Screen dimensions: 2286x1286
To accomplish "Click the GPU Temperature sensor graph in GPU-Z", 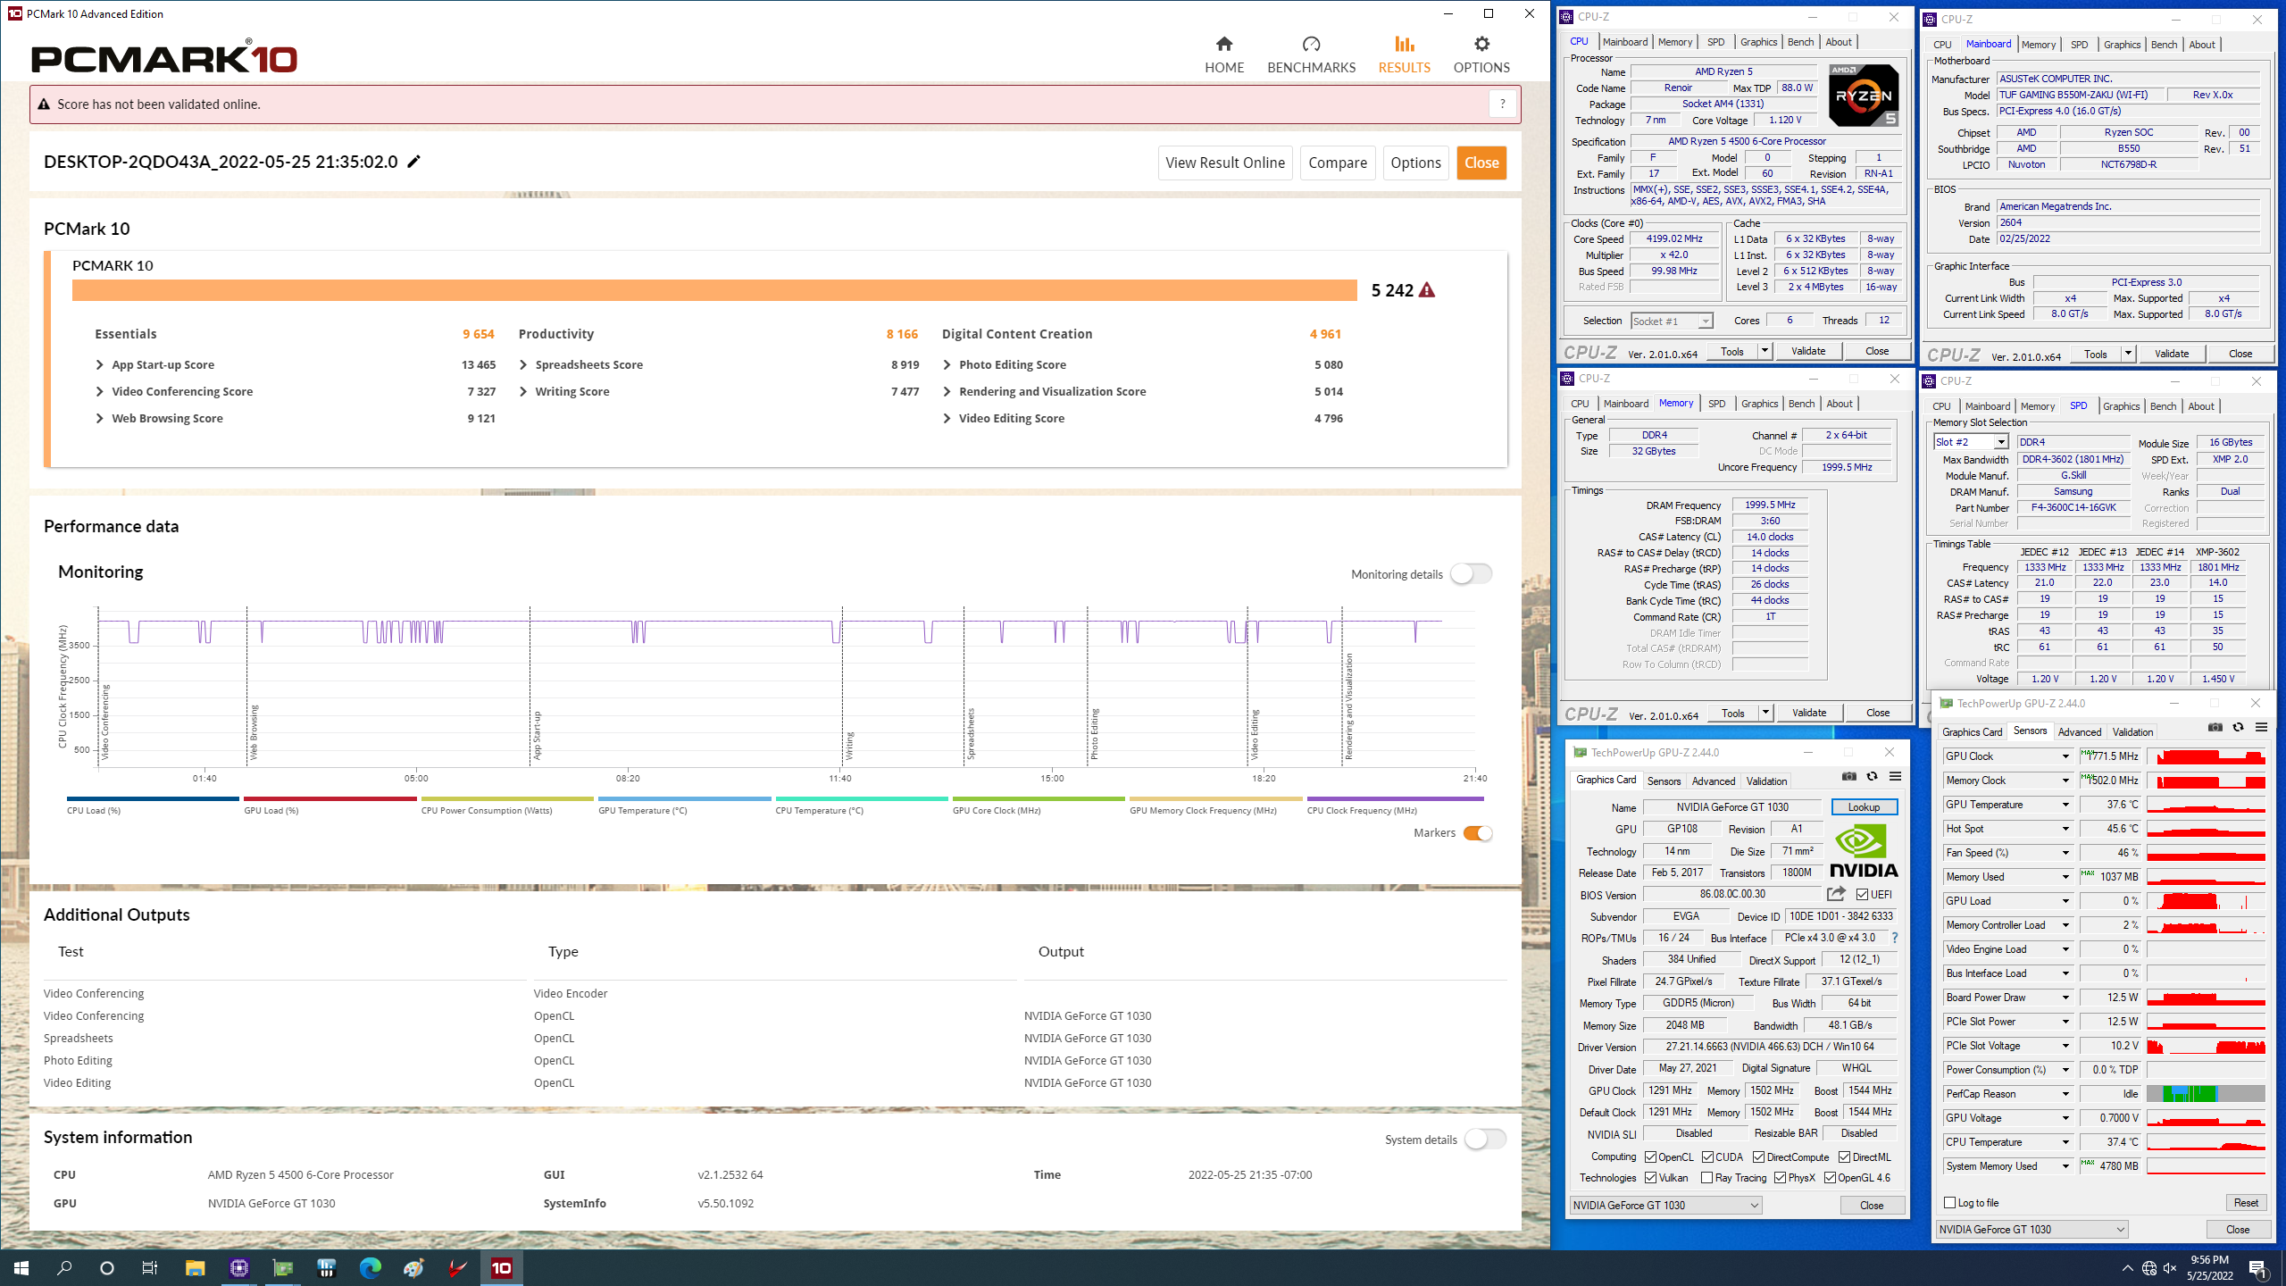I will [2206, 805].
